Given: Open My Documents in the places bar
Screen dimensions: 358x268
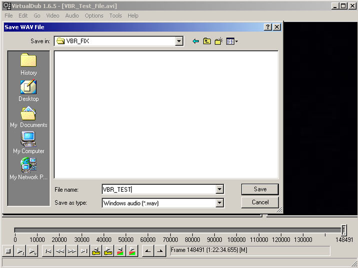Looking at the screenshot, I should tap(28, 117).
